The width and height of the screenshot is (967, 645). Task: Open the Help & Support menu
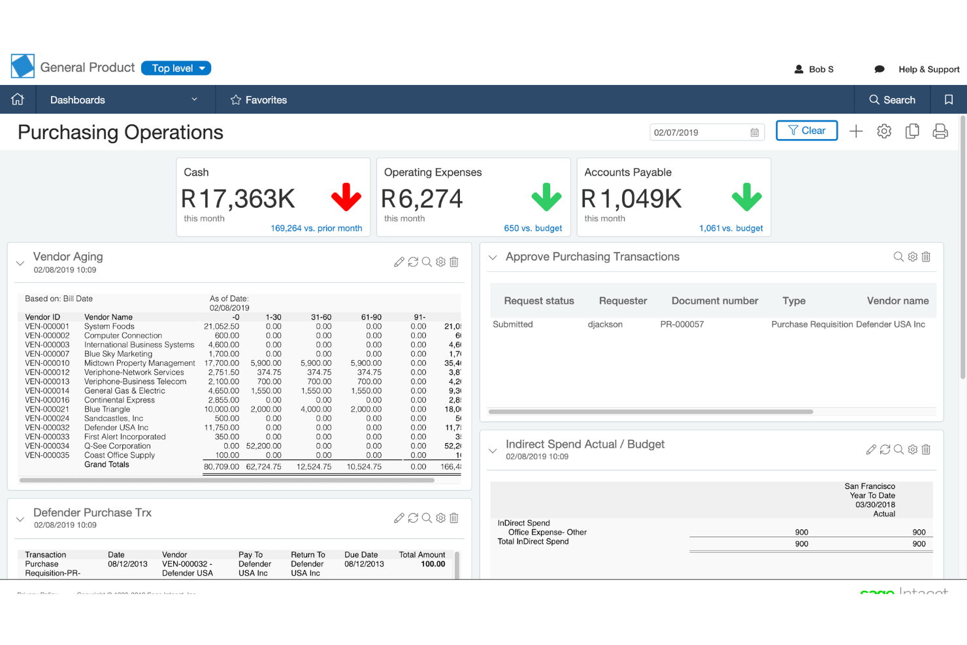click(x=929, y=69)
